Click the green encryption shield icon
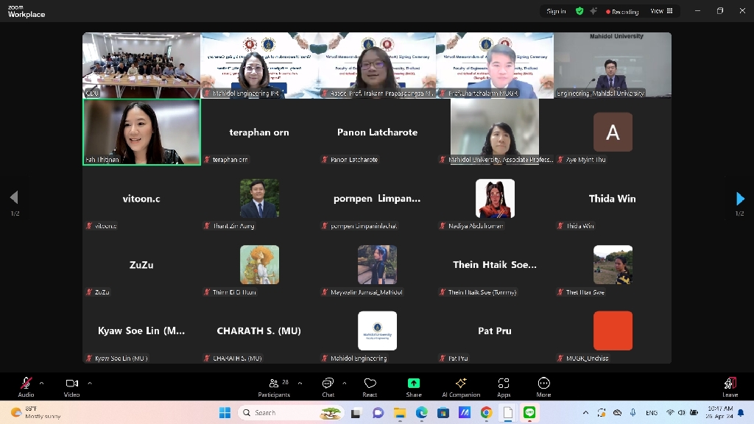 click(579, 11)
